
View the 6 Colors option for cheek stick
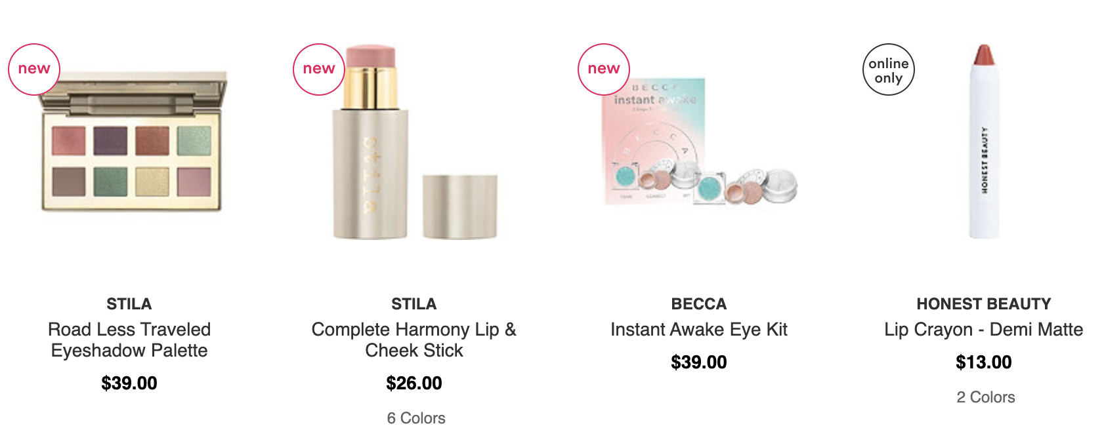coord(416,418)
